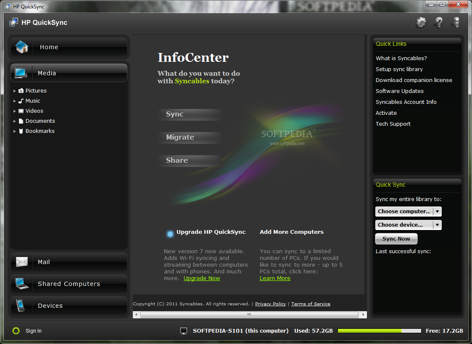Click the Sync Now button
The image size is (472, 344).
click(396, 238)
